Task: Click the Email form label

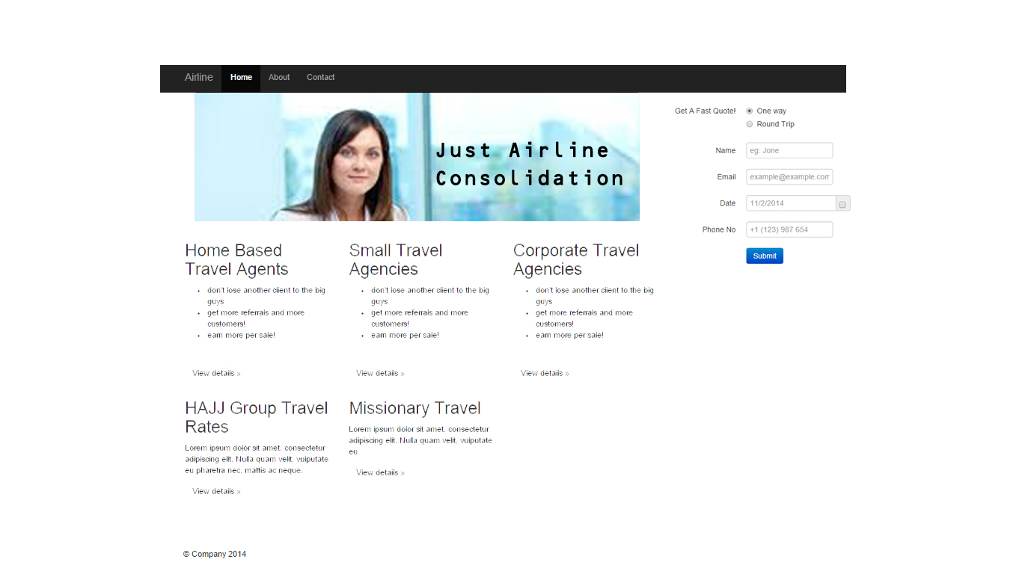Action: [726, 177]
